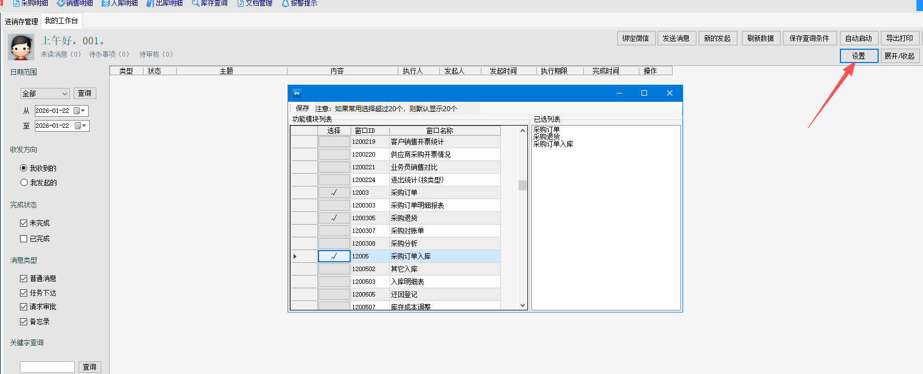
Task: Switch to the 进销存管理 tab
Action: pyautogui.click(x=22, y=22)
